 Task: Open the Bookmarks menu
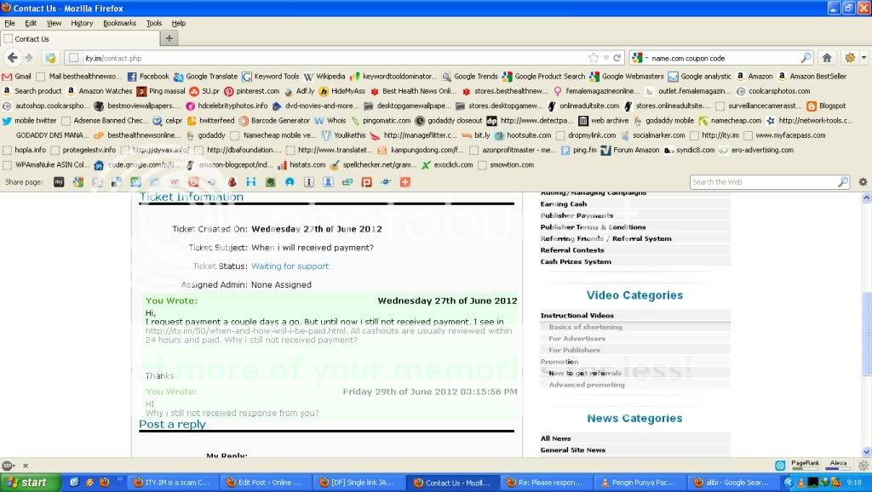point(119,23)
